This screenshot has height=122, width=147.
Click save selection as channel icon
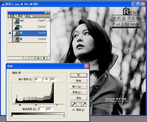32,58
